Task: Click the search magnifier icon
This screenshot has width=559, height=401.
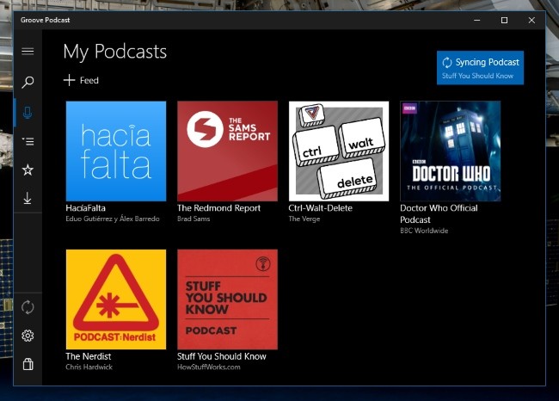Action: (x=28, y=83)
